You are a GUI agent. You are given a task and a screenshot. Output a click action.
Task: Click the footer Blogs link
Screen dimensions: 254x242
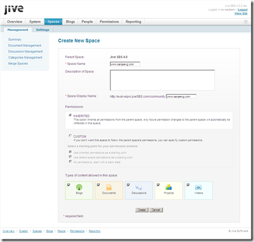pos(50,231)
